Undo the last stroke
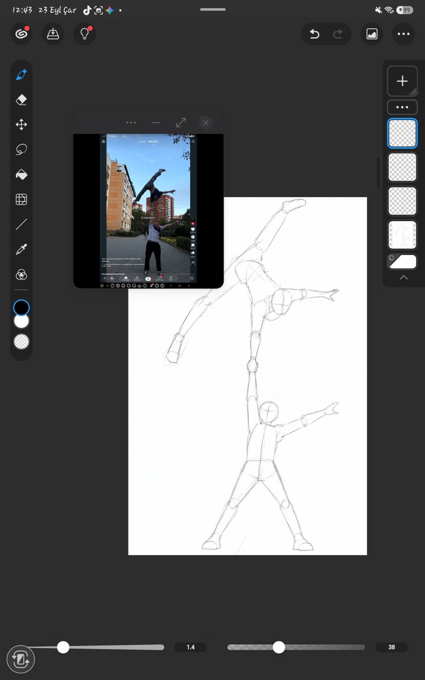 [x=314, y=35]
